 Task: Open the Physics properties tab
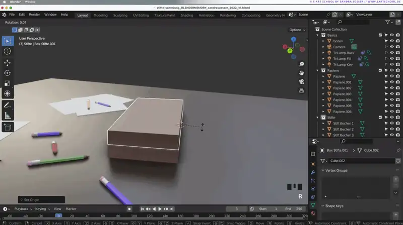[x=313, y=189]
